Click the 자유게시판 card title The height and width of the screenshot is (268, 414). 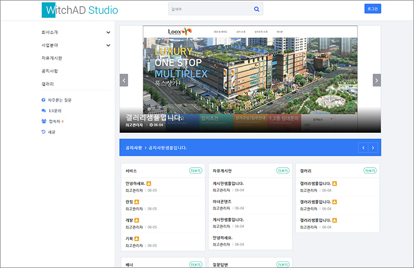pyautogui.click(x=222, y=171)
